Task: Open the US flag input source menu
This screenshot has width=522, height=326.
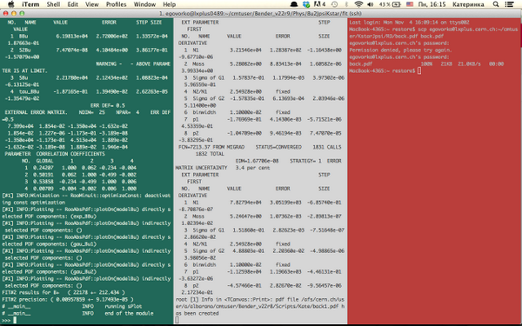Action: 410,4
